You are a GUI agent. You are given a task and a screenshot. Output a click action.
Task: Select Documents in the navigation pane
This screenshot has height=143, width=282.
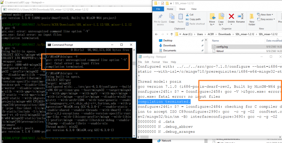pyautogui.click(x=170, y=51)
